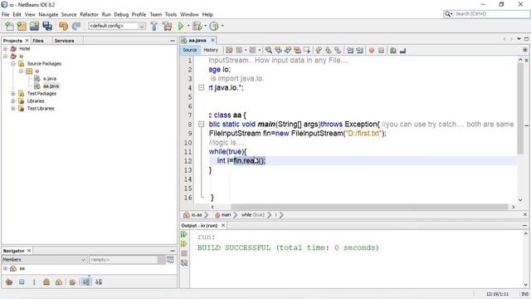The height and width of the screenshot is (299, 531).
Task: Click the Find Selection magnifier icon
Action: (269, 50)
